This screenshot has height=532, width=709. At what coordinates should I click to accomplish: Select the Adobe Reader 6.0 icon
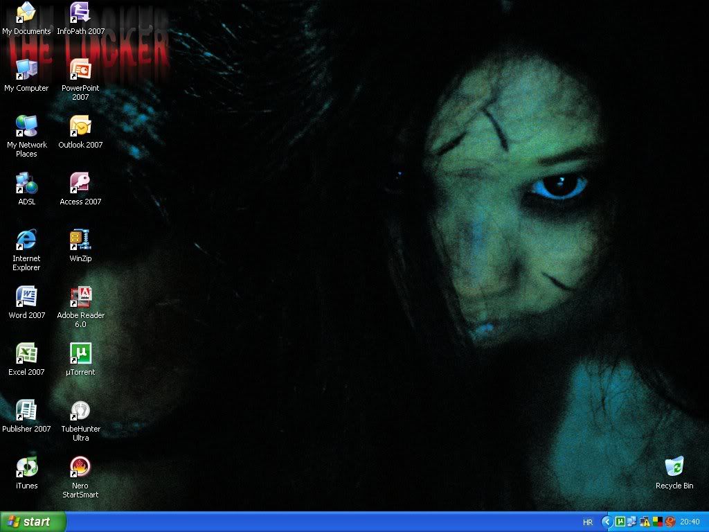80,296
